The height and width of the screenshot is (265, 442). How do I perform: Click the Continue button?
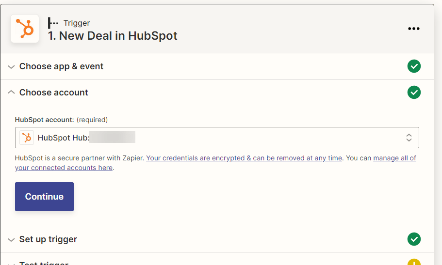coord(44,197)
